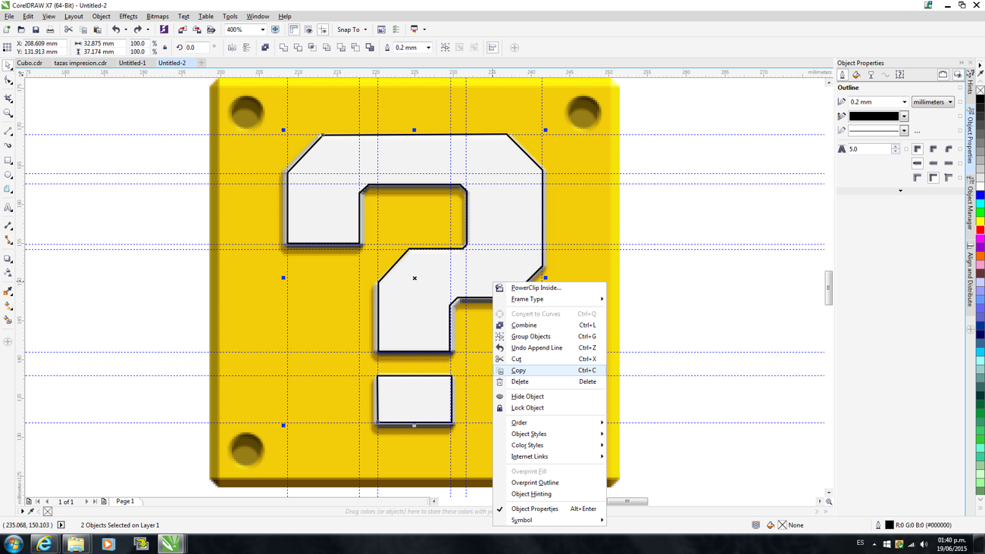Open the millimeters units dropdown
Image resolution: width=985 pixels, height=554 pixels.
933,102
